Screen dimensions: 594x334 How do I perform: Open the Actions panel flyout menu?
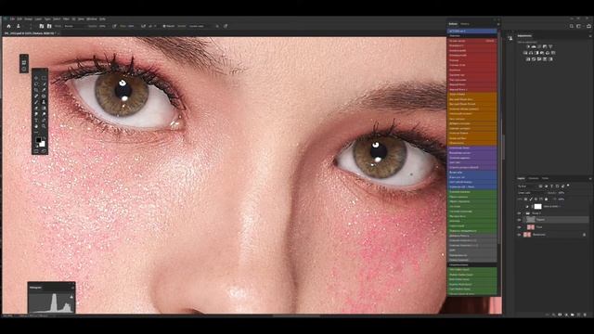click(x=498, y=24)
